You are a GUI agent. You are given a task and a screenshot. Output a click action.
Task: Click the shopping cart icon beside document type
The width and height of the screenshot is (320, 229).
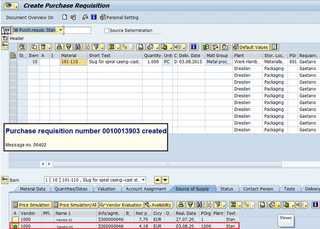point(6,31)
